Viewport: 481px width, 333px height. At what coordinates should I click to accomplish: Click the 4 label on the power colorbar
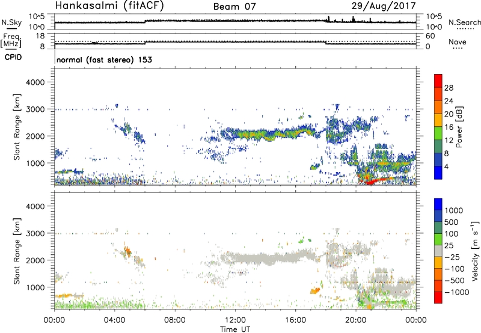[x=446, y=166]
